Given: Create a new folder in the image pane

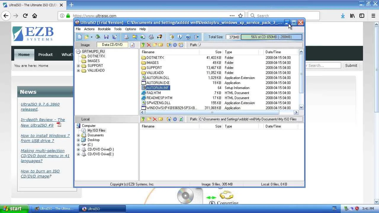Looking at the screenshot, I should pyautogui.click(x=155, y=45).
